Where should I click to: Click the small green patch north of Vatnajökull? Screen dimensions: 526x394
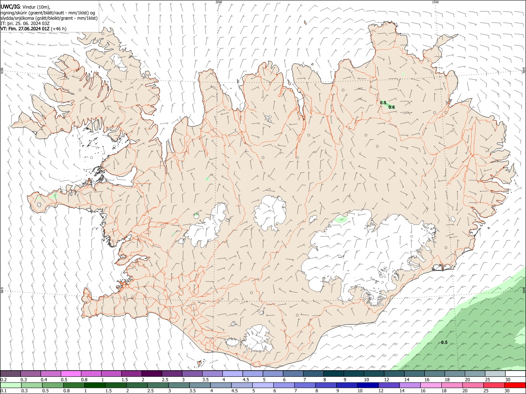click(341, 219)
